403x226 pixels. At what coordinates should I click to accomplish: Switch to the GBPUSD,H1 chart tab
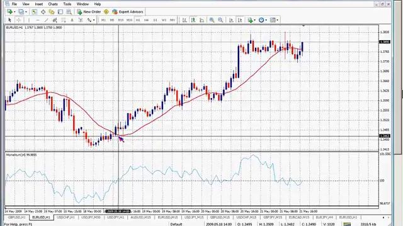point(17,217)
